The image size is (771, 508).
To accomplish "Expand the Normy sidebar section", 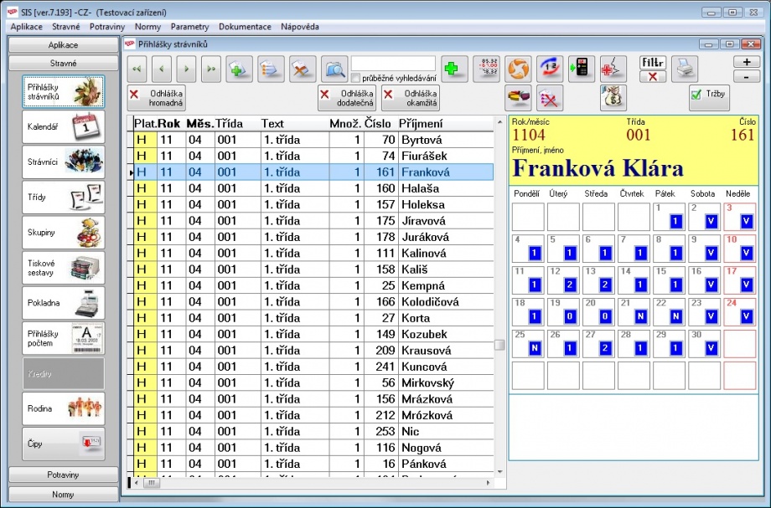I will [64, 494].
